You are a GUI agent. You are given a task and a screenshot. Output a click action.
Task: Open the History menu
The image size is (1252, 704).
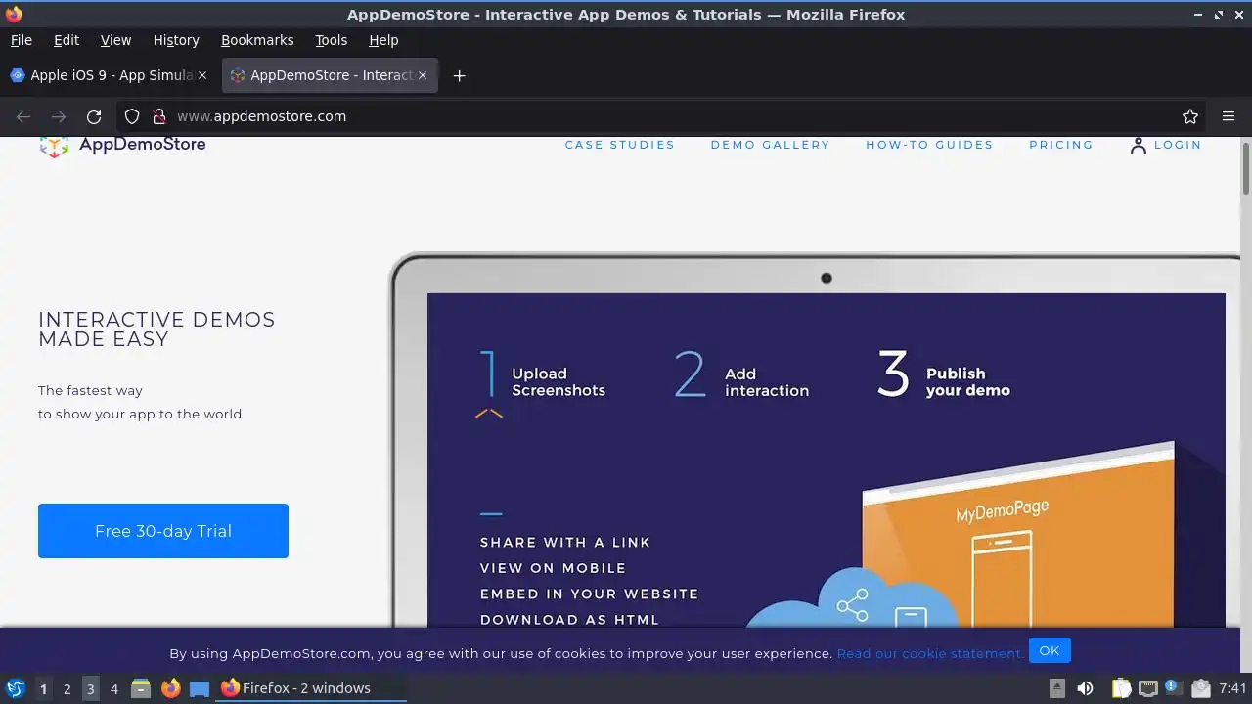176,40
